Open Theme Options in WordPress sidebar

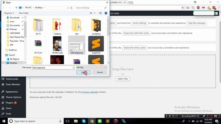click(13, 97)
